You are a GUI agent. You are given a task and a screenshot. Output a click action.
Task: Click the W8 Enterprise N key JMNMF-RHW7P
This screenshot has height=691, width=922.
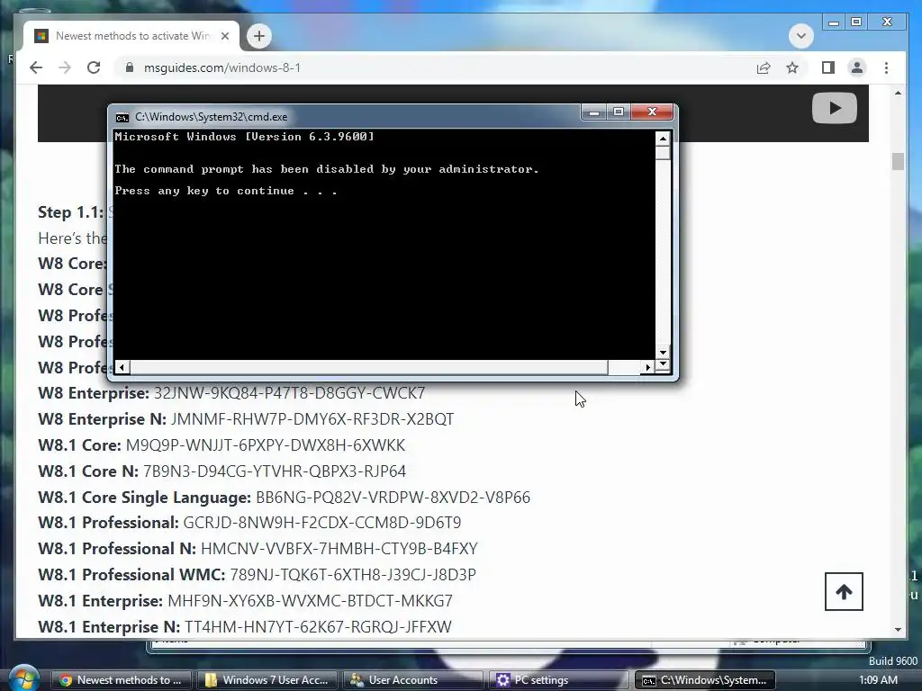(x=312, y=419)
